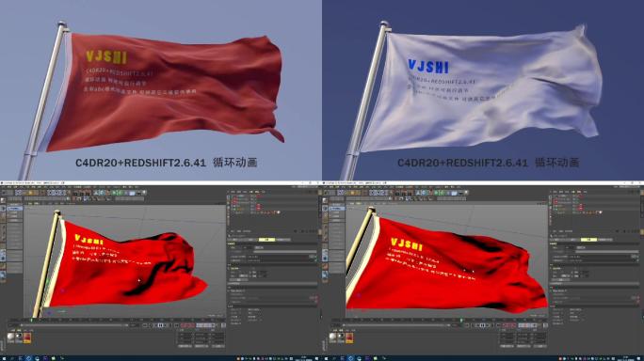
Task: Select the grey sphere material in right window
Action: tap(332, 337)
